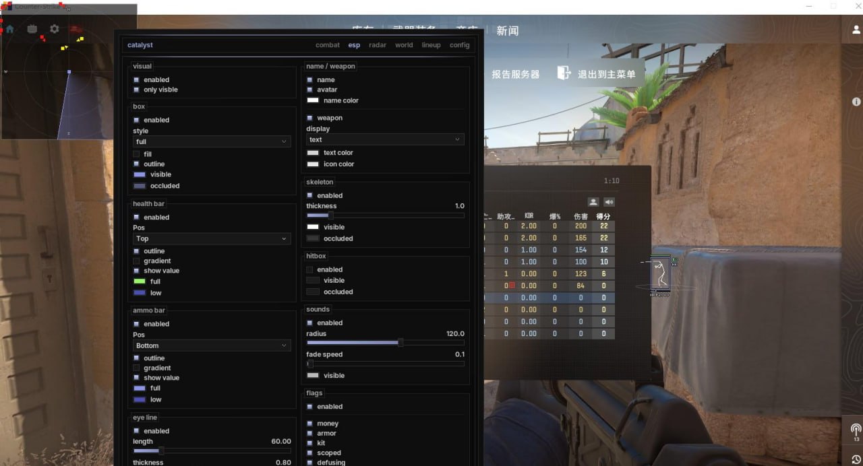Viewport: 863px width, 466px height.
Task: Click the broadcast signal icon at bottom right
Action: coord(856,429)
